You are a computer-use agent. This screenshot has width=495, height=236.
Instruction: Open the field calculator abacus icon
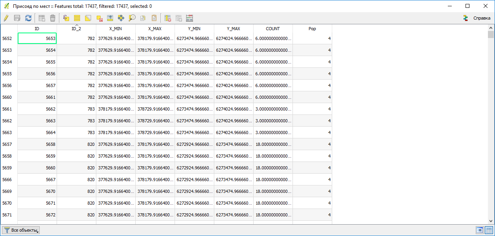click(x=190, y=18)
